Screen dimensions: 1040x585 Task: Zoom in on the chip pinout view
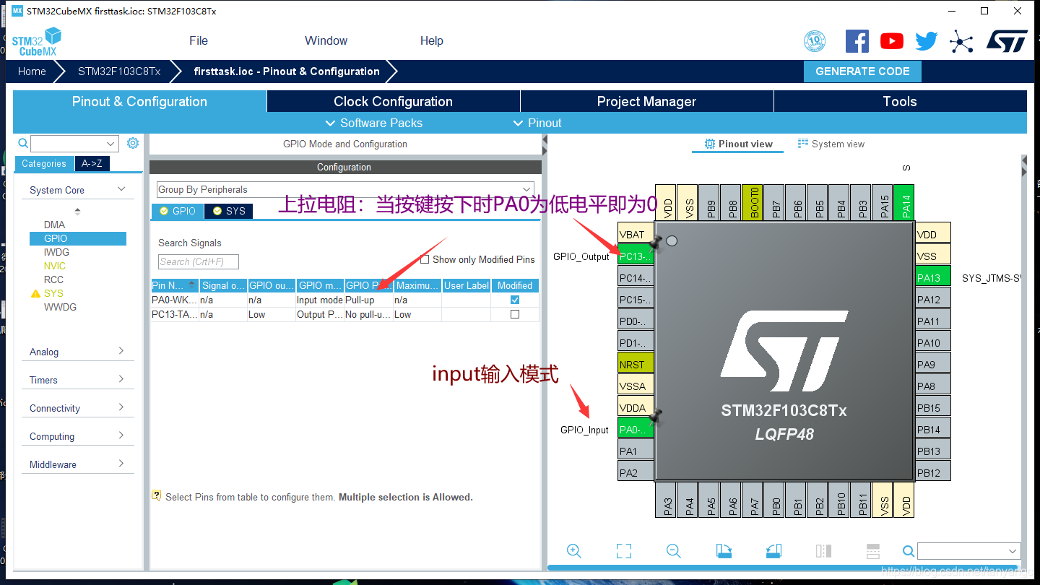coord(574,551)
